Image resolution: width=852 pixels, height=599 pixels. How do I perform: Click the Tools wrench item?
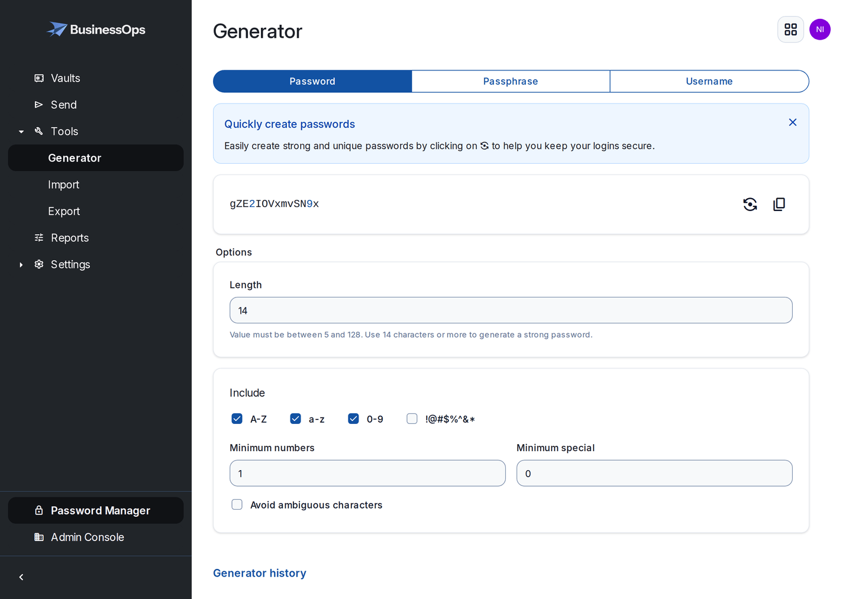click(x=64, y=131)
